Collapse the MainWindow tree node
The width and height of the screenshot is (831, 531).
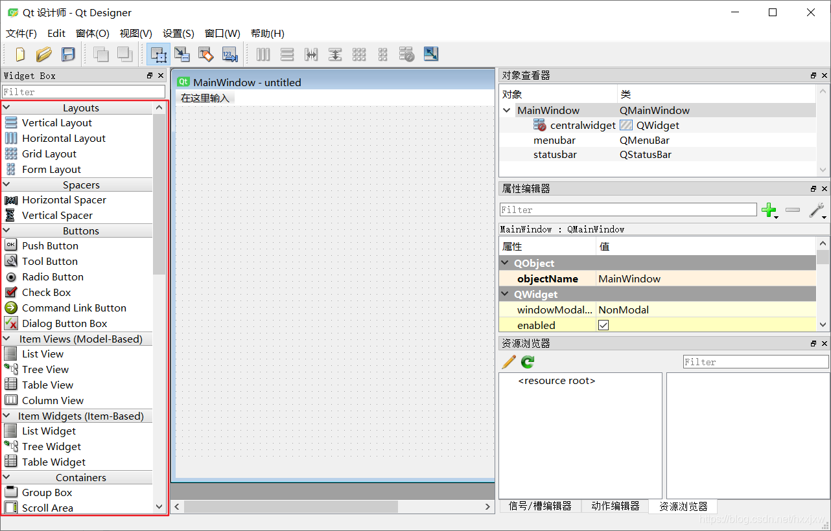pos(507,110)
